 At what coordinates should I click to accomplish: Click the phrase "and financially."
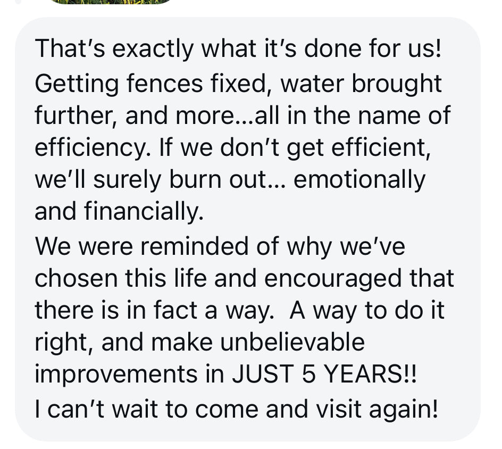pyautogui.click(x=120, y=212)
